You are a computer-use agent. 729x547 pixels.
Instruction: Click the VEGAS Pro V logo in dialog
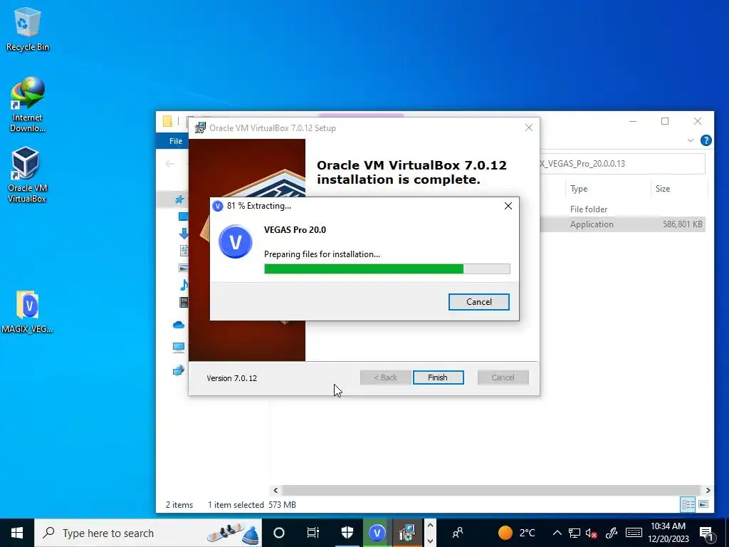pos(235,241)
